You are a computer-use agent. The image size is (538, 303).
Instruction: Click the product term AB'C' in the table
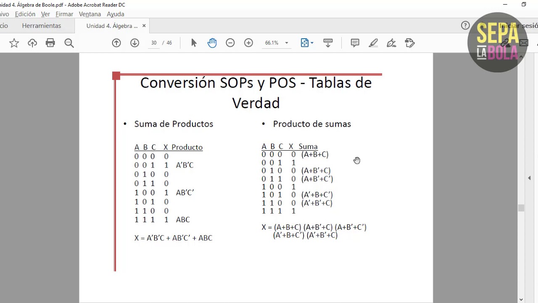[185, 192]
